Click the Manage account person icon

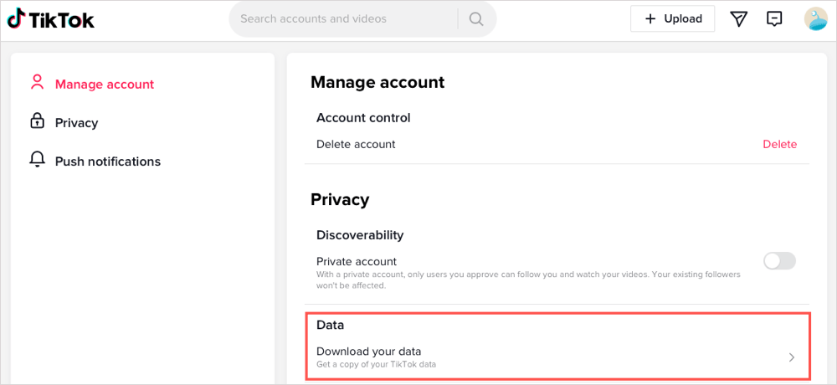[x=37, y=83]
